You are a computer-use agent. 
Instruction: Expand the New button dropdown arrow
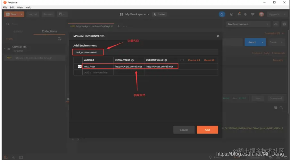coord(21,14)
